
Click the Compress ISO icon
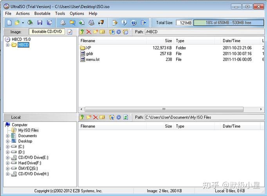pos(82,22)
